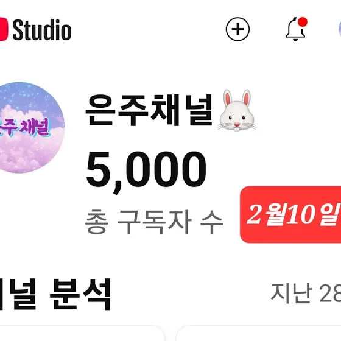Select the 총 구독자 수 label
Viewport: 341px width, 341px height.
(x=154, y=222)
